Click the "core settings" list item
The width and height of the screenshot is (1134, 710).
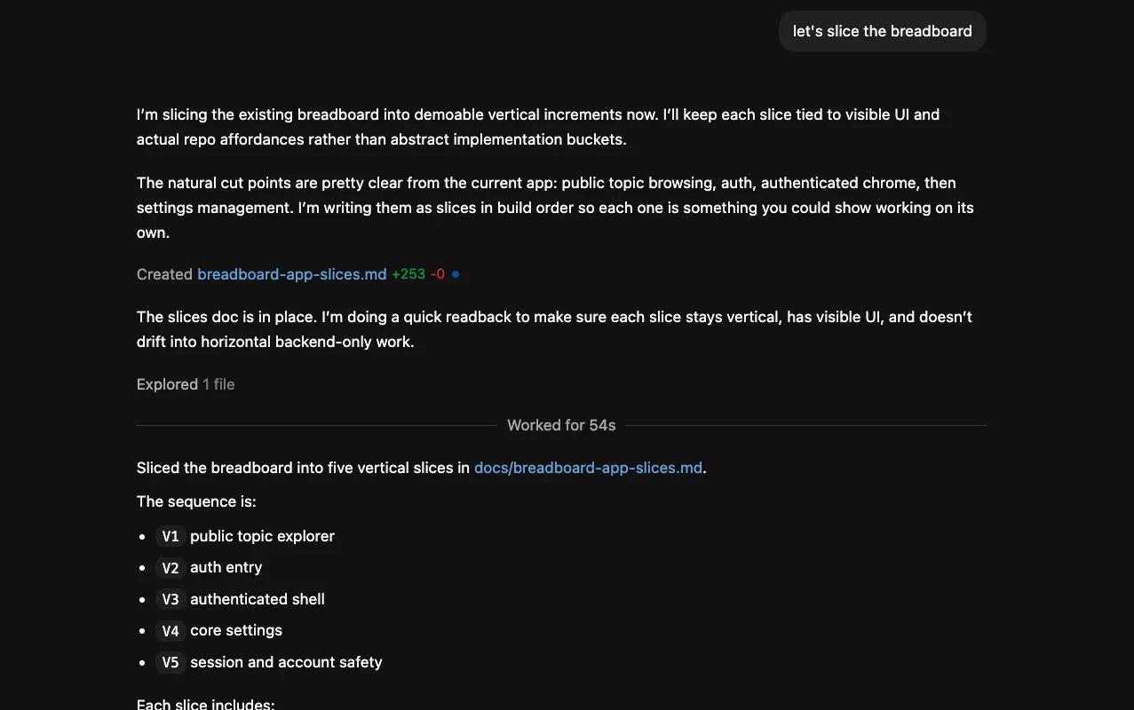point(235,630)
